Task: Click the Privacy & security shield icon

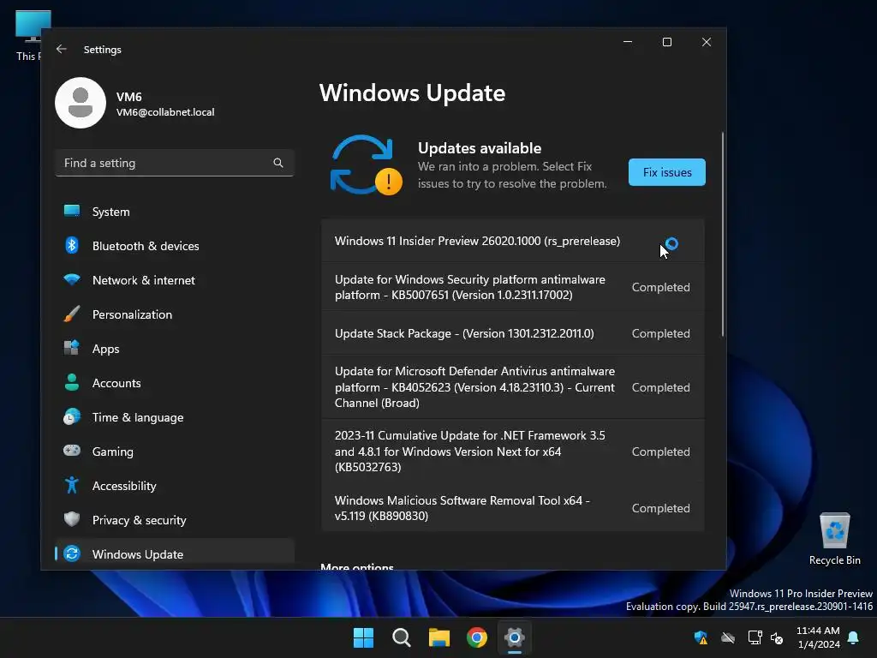Action: pos(72,519)
